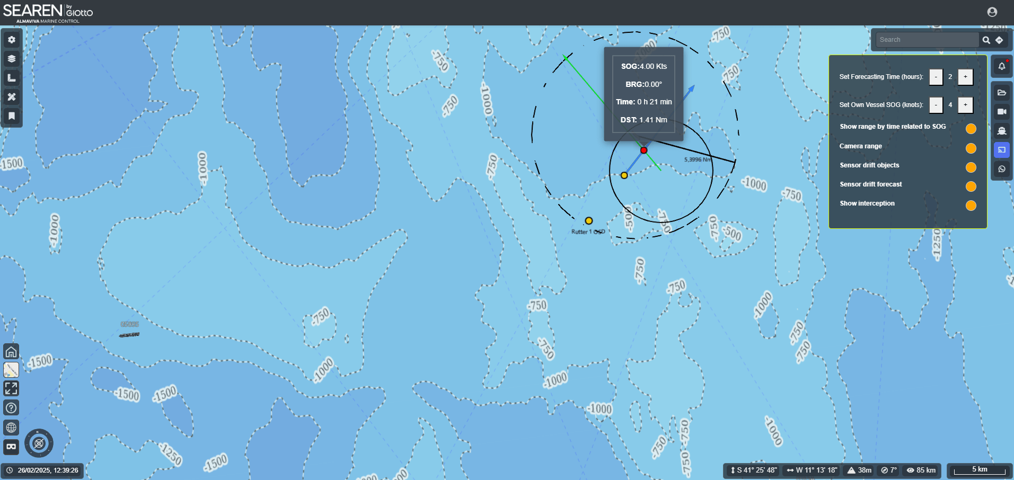Open the map layers panel

12,59
